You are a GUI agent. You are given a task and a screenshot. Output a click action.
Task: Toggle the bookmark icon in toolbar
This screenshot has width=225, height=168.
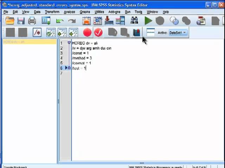point(136,33)
